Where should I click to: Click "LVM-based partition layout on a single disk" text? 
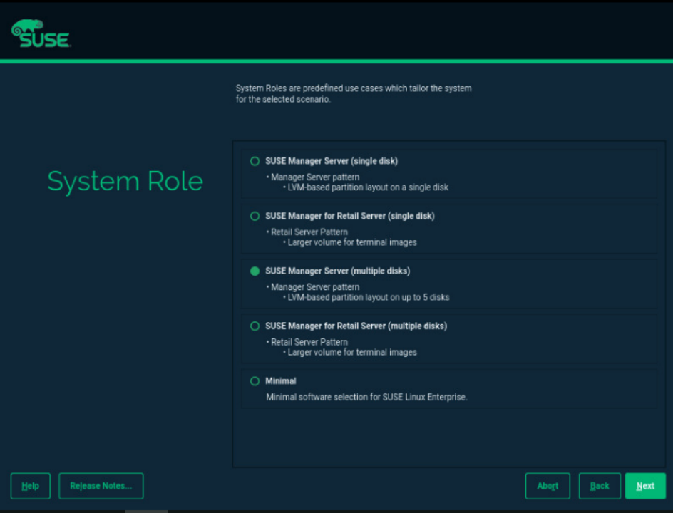coord(368,187)
